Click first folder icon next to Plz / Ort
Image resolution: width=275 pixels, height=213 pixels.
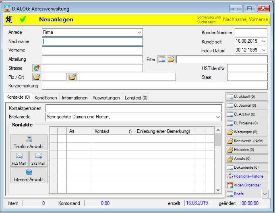tap(37, 77)
